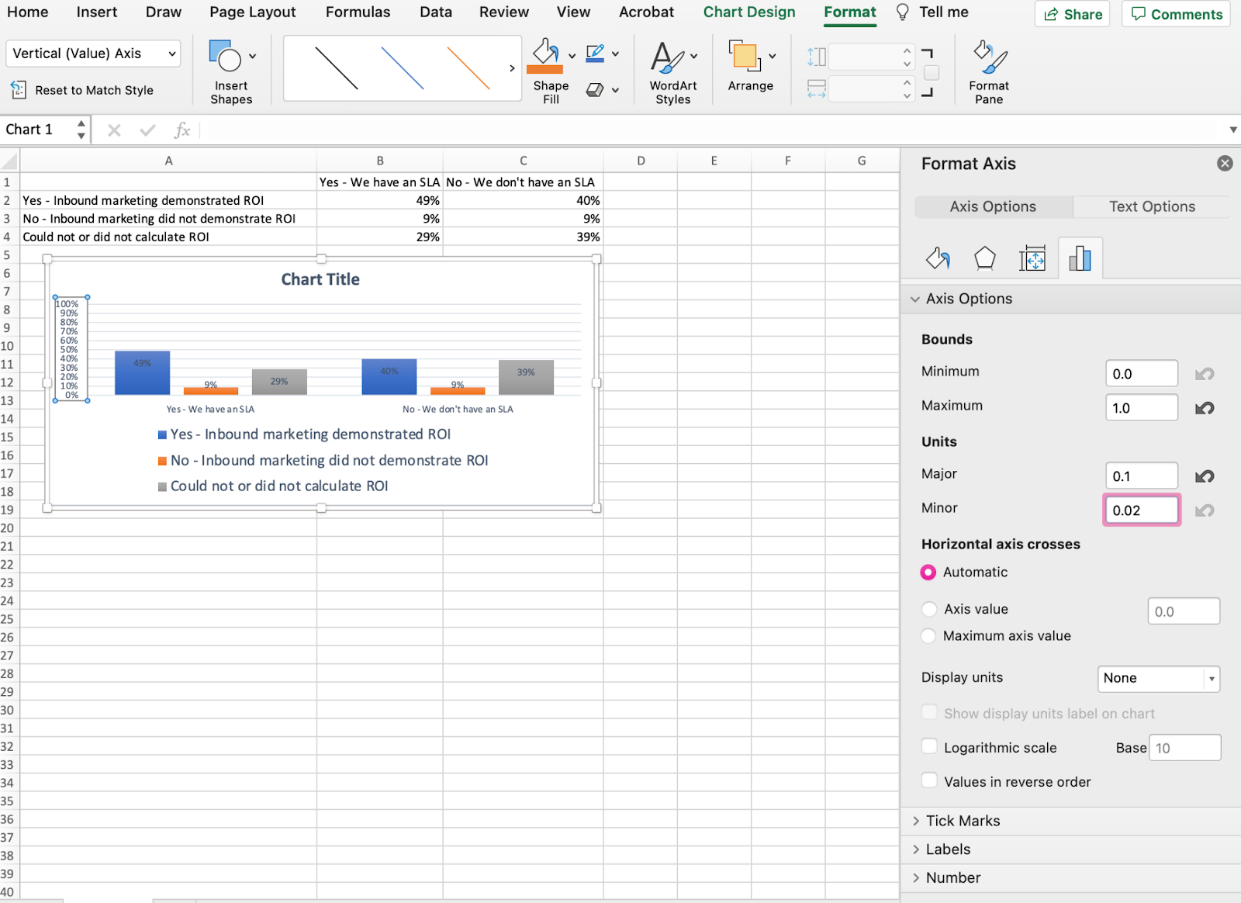Select the Automatic radio button for axis crossing

click(928, 572)
